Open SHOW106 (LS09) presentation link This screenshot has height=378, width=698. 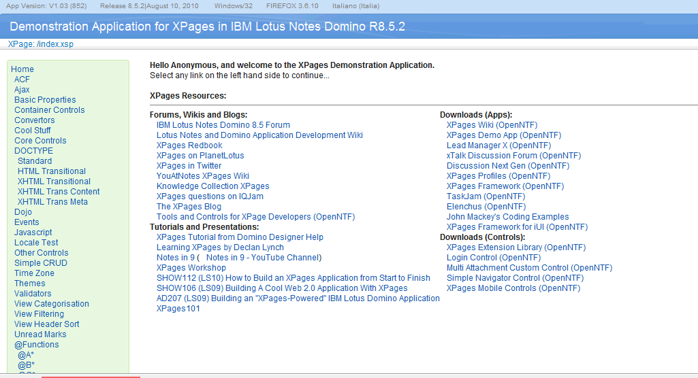[x=282, y=289]
